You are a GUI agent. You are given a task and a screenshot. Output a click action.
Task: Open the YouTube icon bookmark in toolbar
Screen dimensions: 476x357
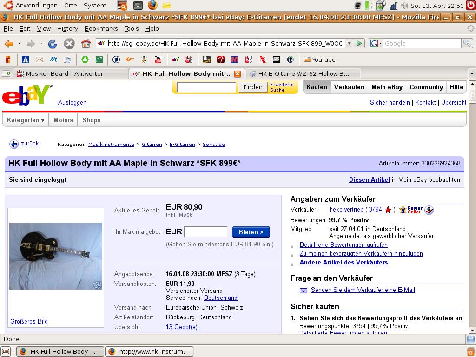tap(158, 59)
